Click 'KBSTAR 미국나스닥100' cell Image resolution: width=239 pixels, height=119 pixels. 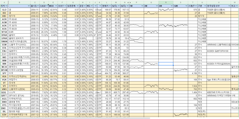(x=219, y=92)
